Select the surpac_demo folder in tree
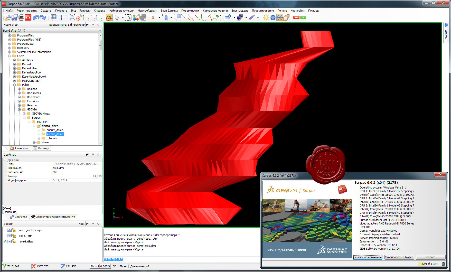 [55, 134]
